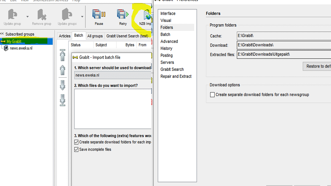Open the Update group dropdown arrow
331x186 pixels.
tap(27, 17)
